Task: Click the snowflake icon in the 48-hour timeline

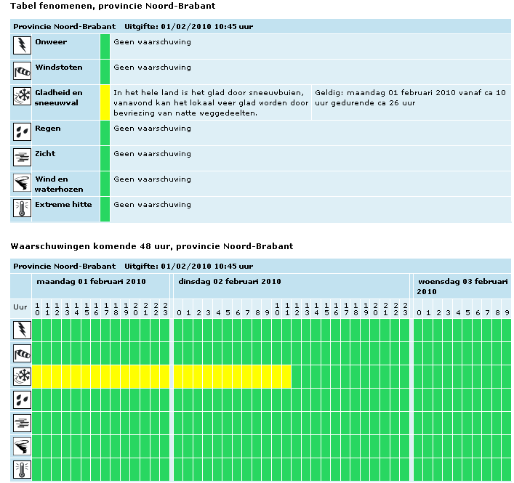Action: click(x=22, y=377)
